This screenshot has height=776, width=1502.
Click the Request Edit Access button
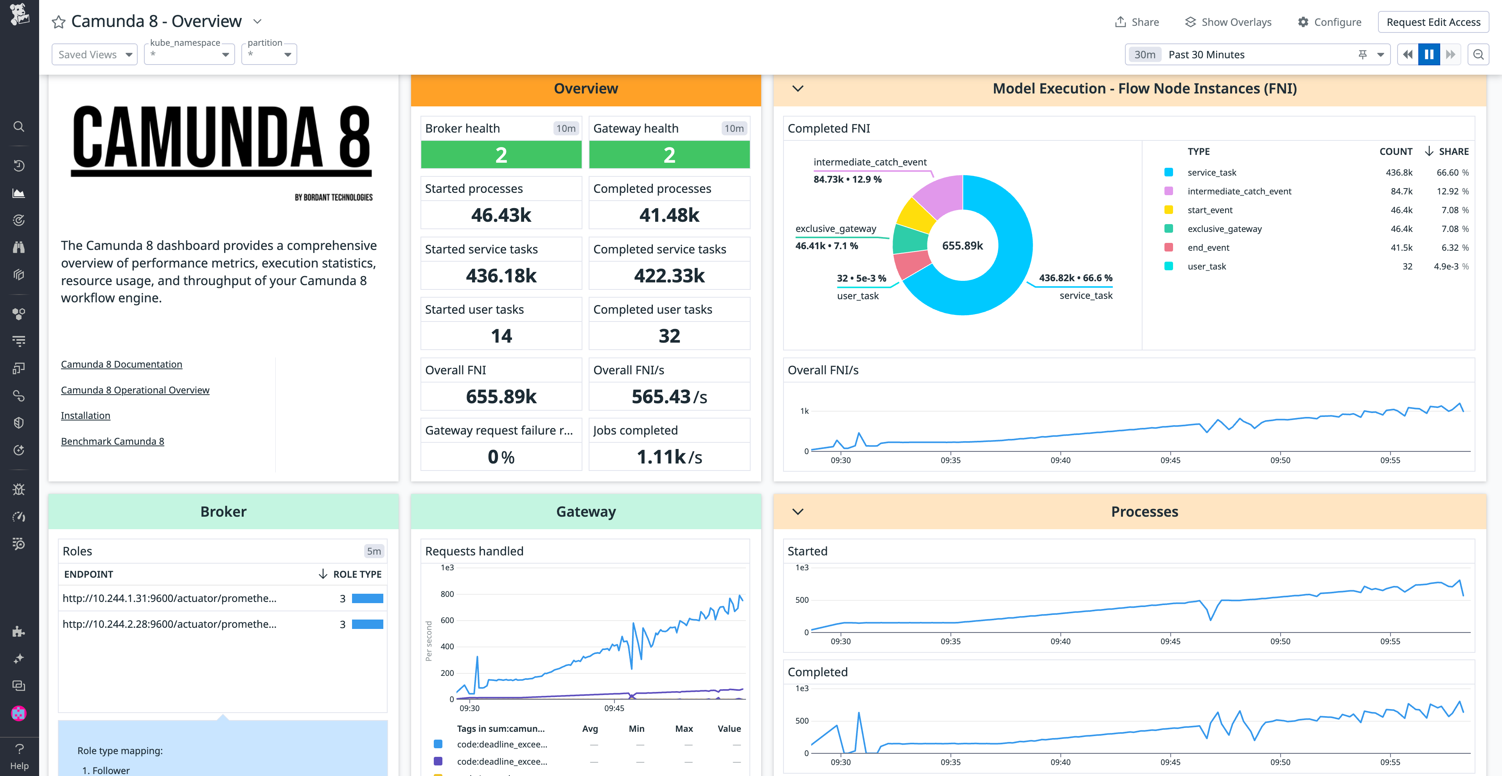(x=1433, y=22)
